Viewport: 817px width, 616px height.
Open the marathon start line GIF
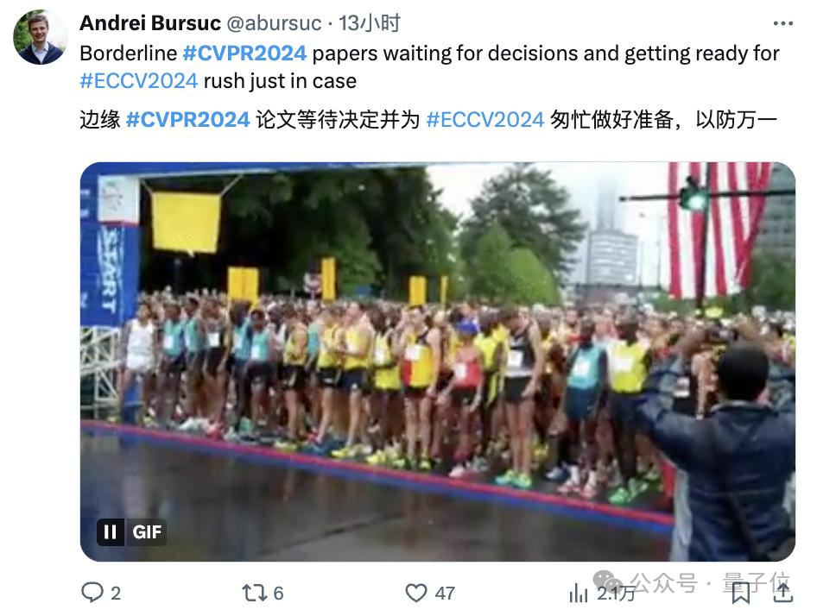point(438,361)
